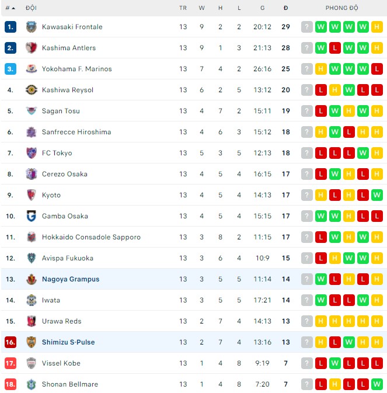Image resolution: width=387 pixels, height=393 pixels.
Task: Click the Gamba Osaka club logo
Action: (x=32, y=216)
